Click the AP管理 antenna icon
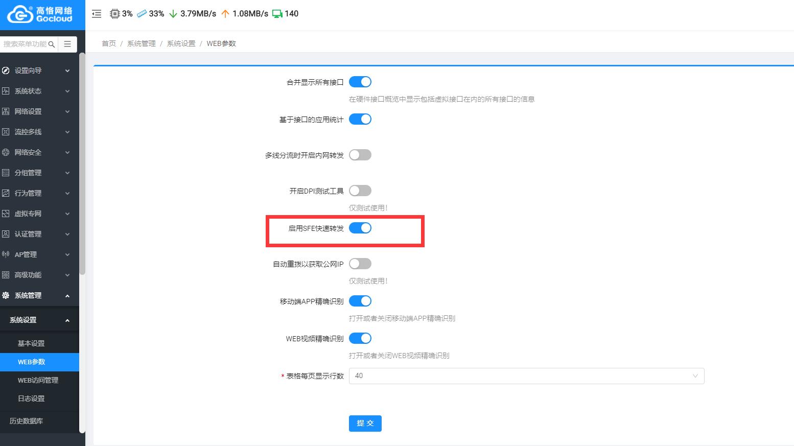The width and height of the screenshot is (794, 446). point(6,254)
